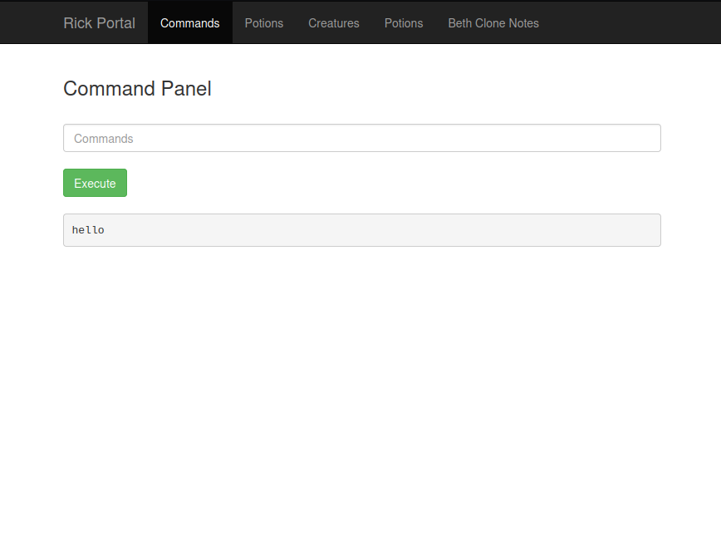This screenshot has width=721, height=560.
Task: Open the Potions link after Creatures
Action: pyautogui.click(x=403, y=22)
